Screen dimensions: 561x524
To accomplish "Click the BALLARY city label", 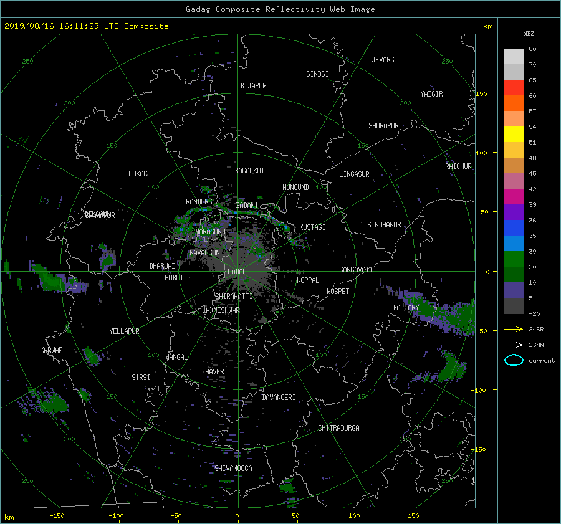I will click(x=406, y=308).
